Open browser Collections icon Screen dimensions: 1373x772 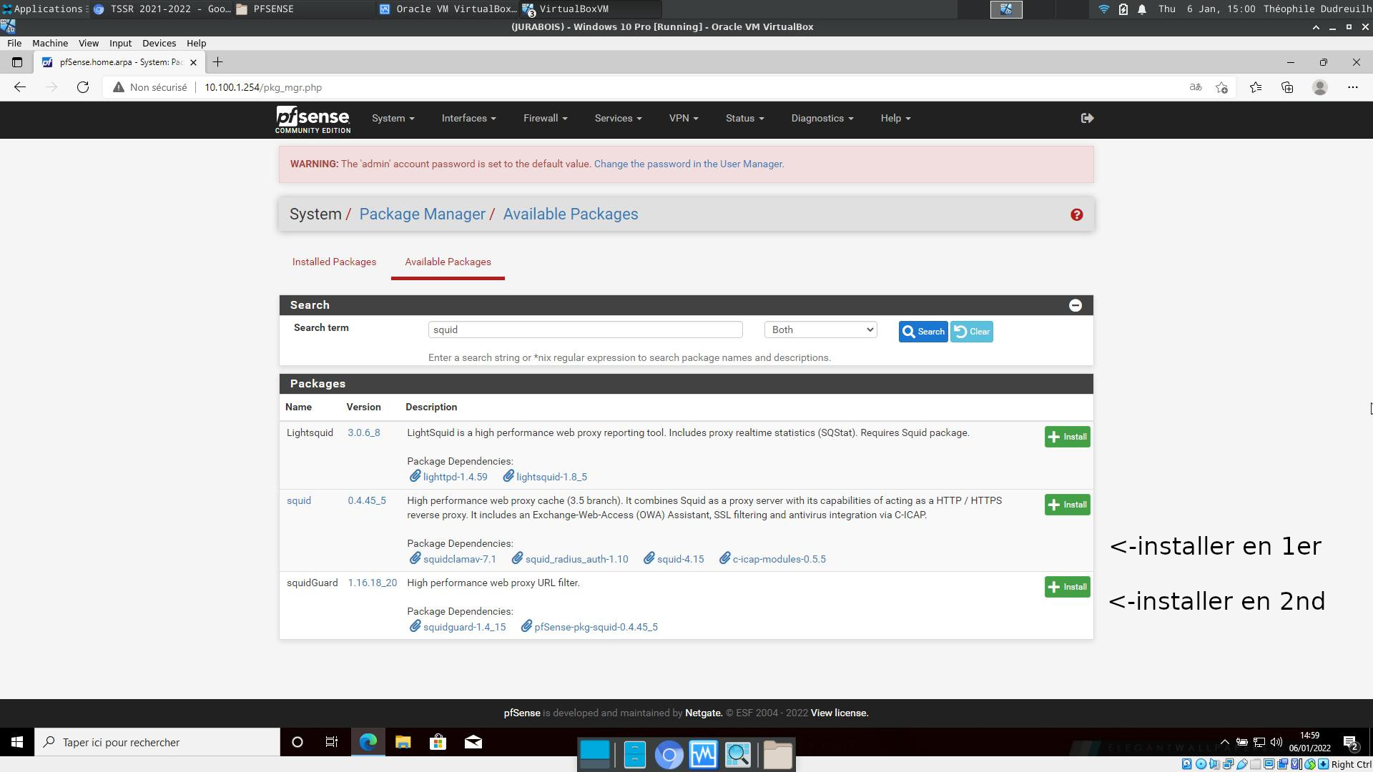pos(1287,87)
